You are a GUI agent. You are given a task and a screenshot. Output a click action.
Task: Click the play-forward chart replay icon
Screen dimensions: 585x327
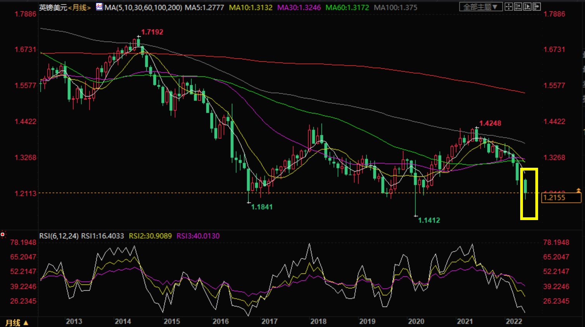pyautogui.click(x=527, y=7)
